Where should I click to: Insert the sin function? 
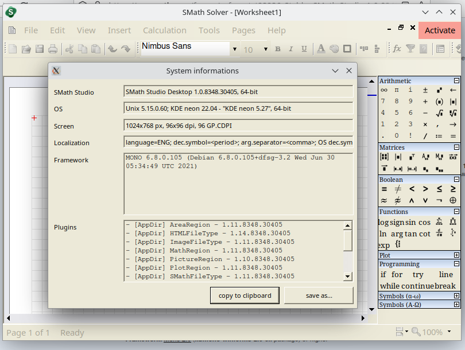[410, 223]
